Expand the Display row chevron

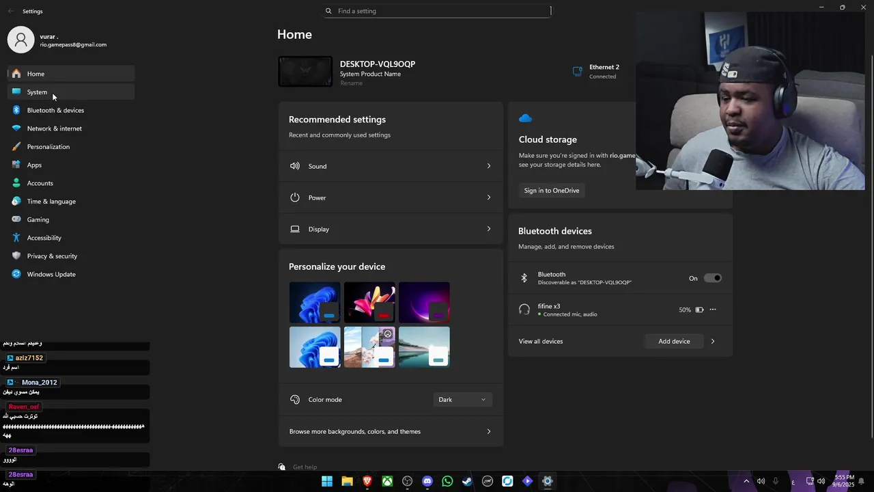tap(489, 229)
